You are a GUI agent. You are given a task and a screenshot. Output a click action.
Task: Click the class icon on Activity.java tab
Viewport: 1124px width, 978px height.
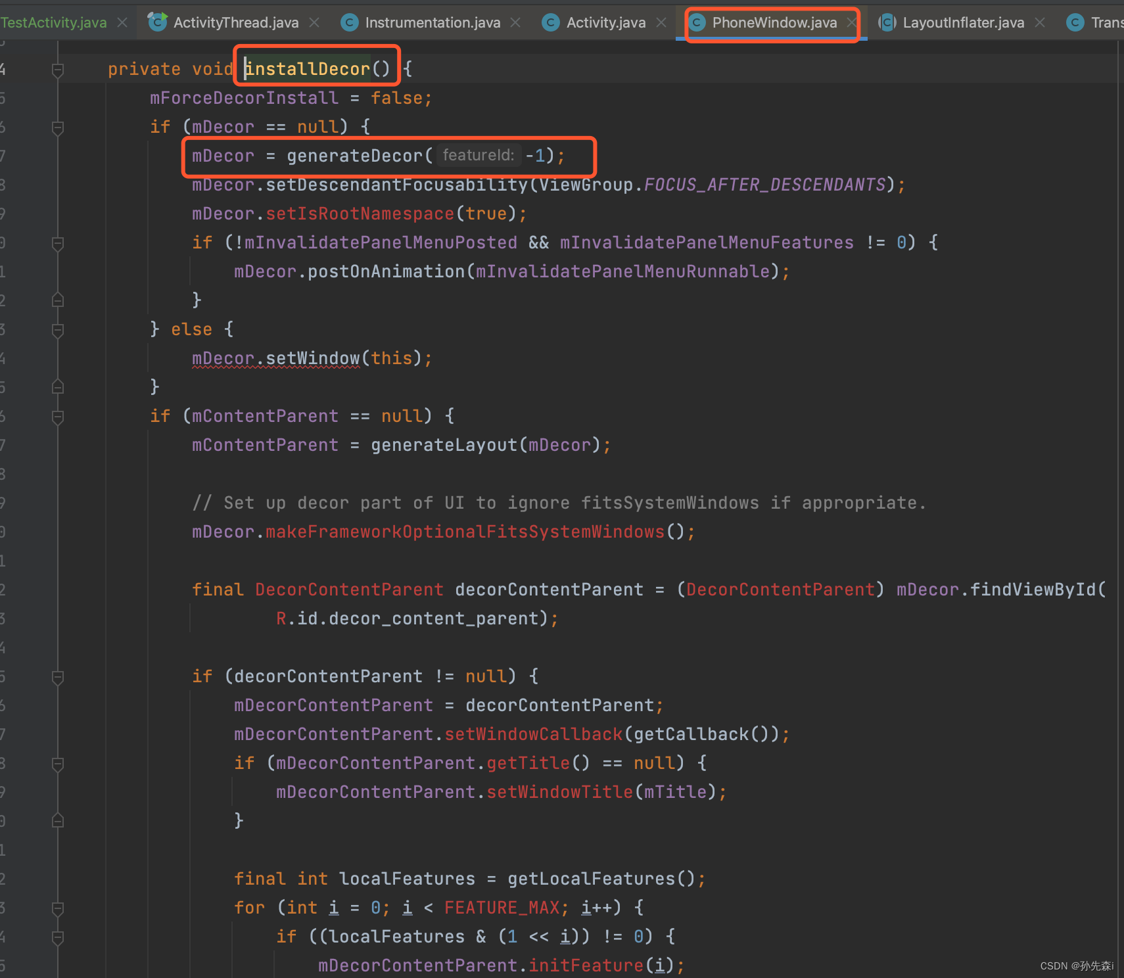pos(551,23)
